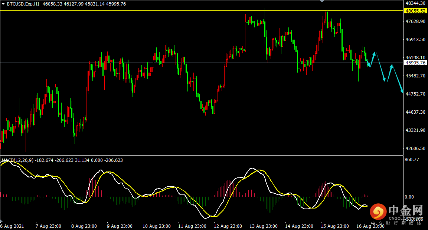Click the current price tag 45995.76
Image resolution: width=428 pixels, height=230 pixels.
(415, 63)
